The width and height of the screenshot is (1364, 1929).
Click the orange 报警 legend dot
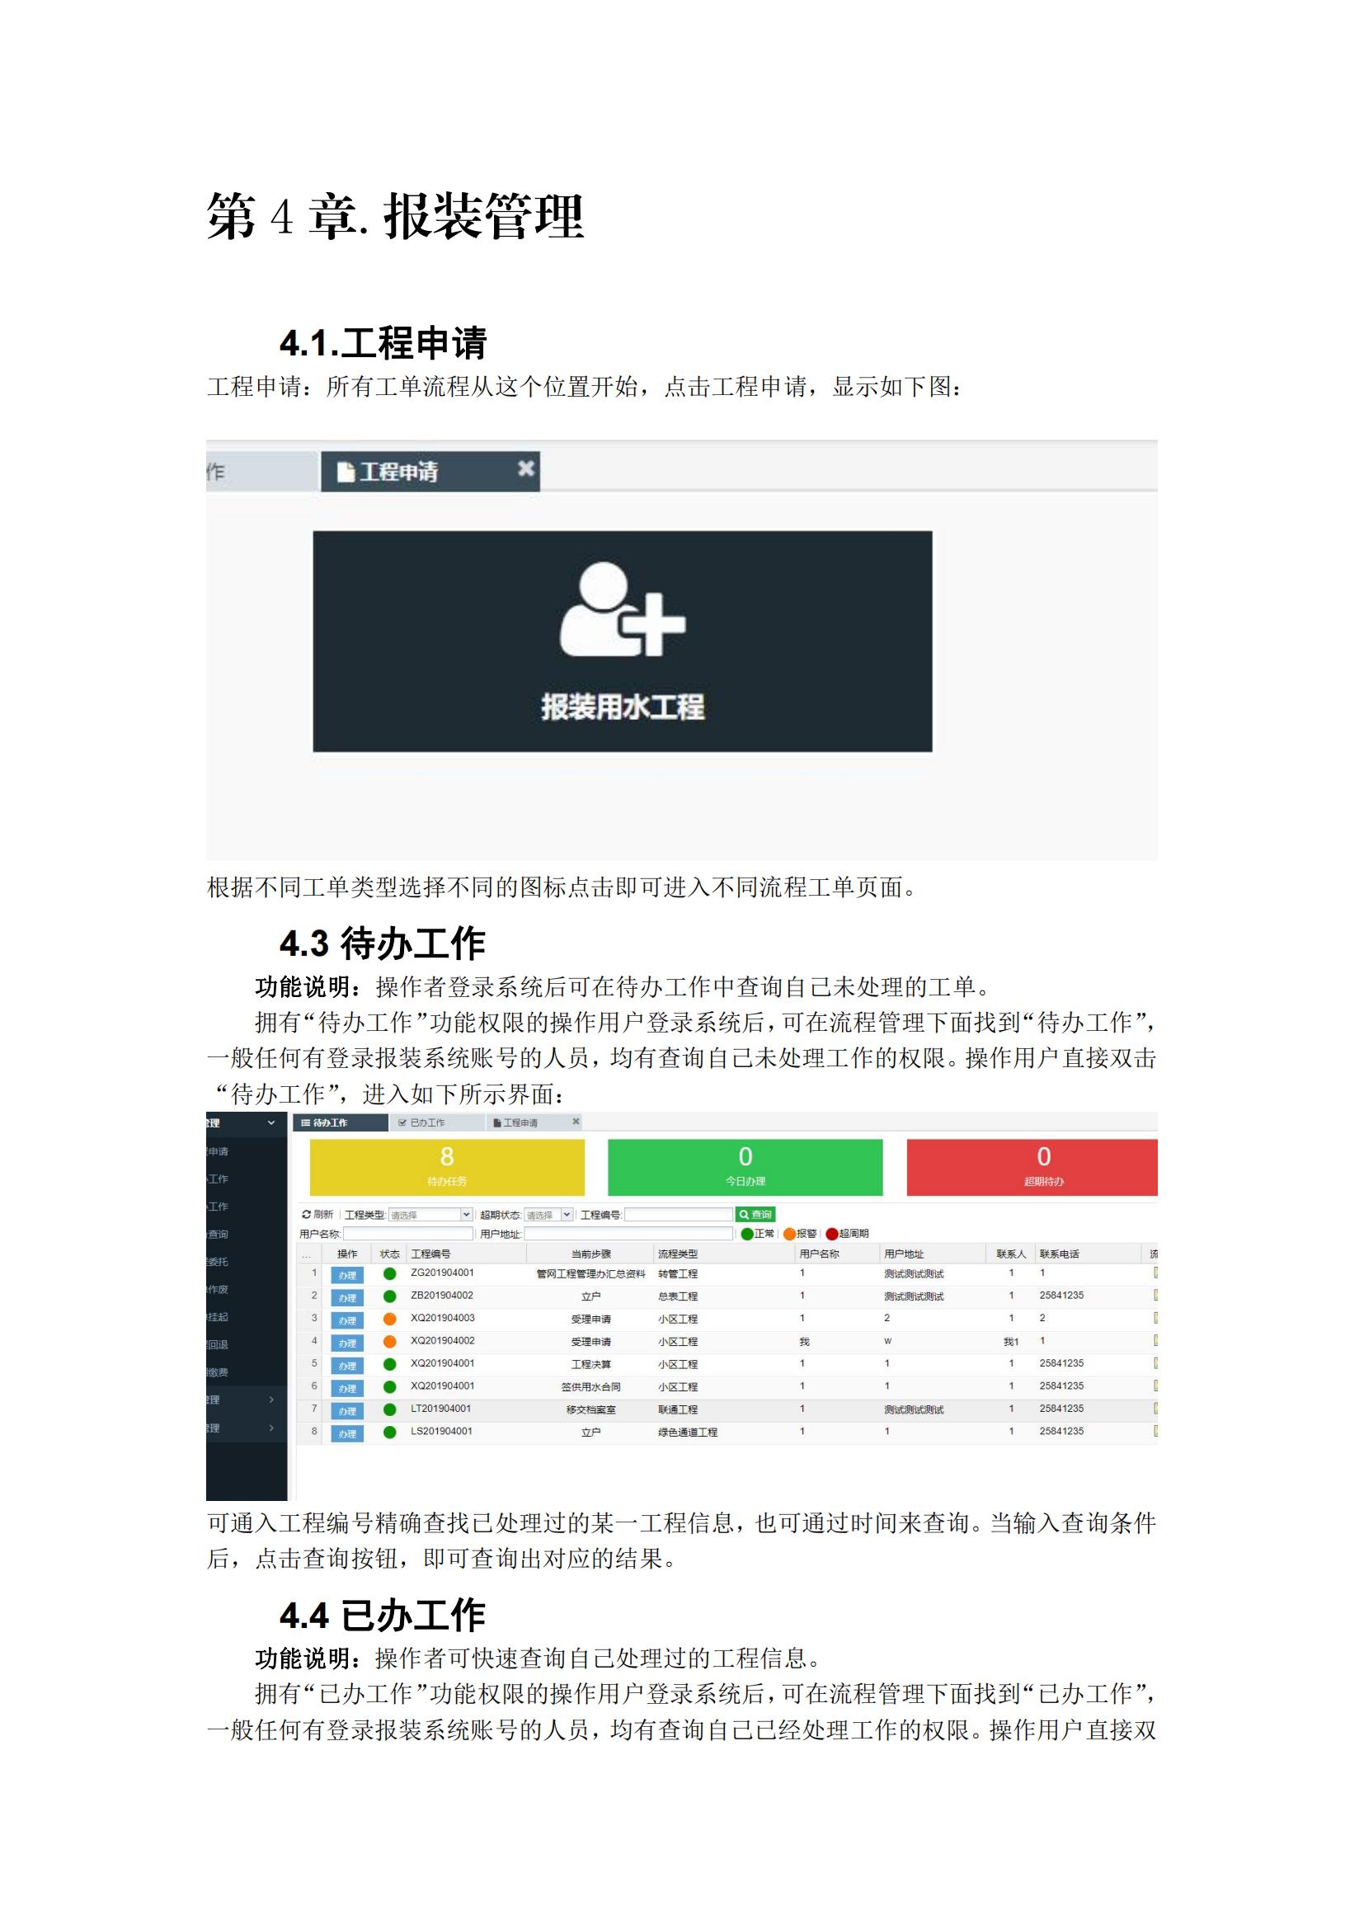click(789, 1235)
